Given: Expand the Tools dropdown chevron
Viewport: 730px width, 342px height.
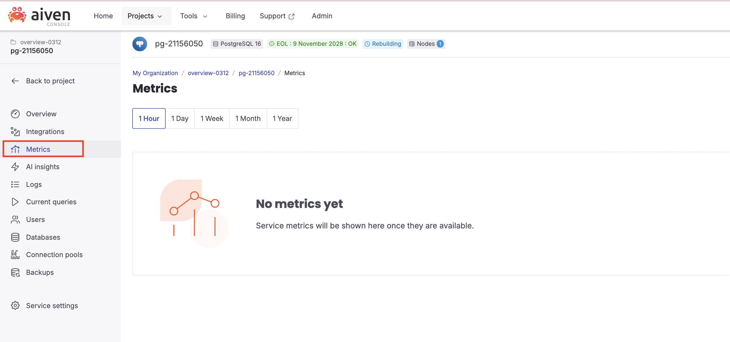Looking at the screenshot, I should pyautogui.click(x=205, y=16).
